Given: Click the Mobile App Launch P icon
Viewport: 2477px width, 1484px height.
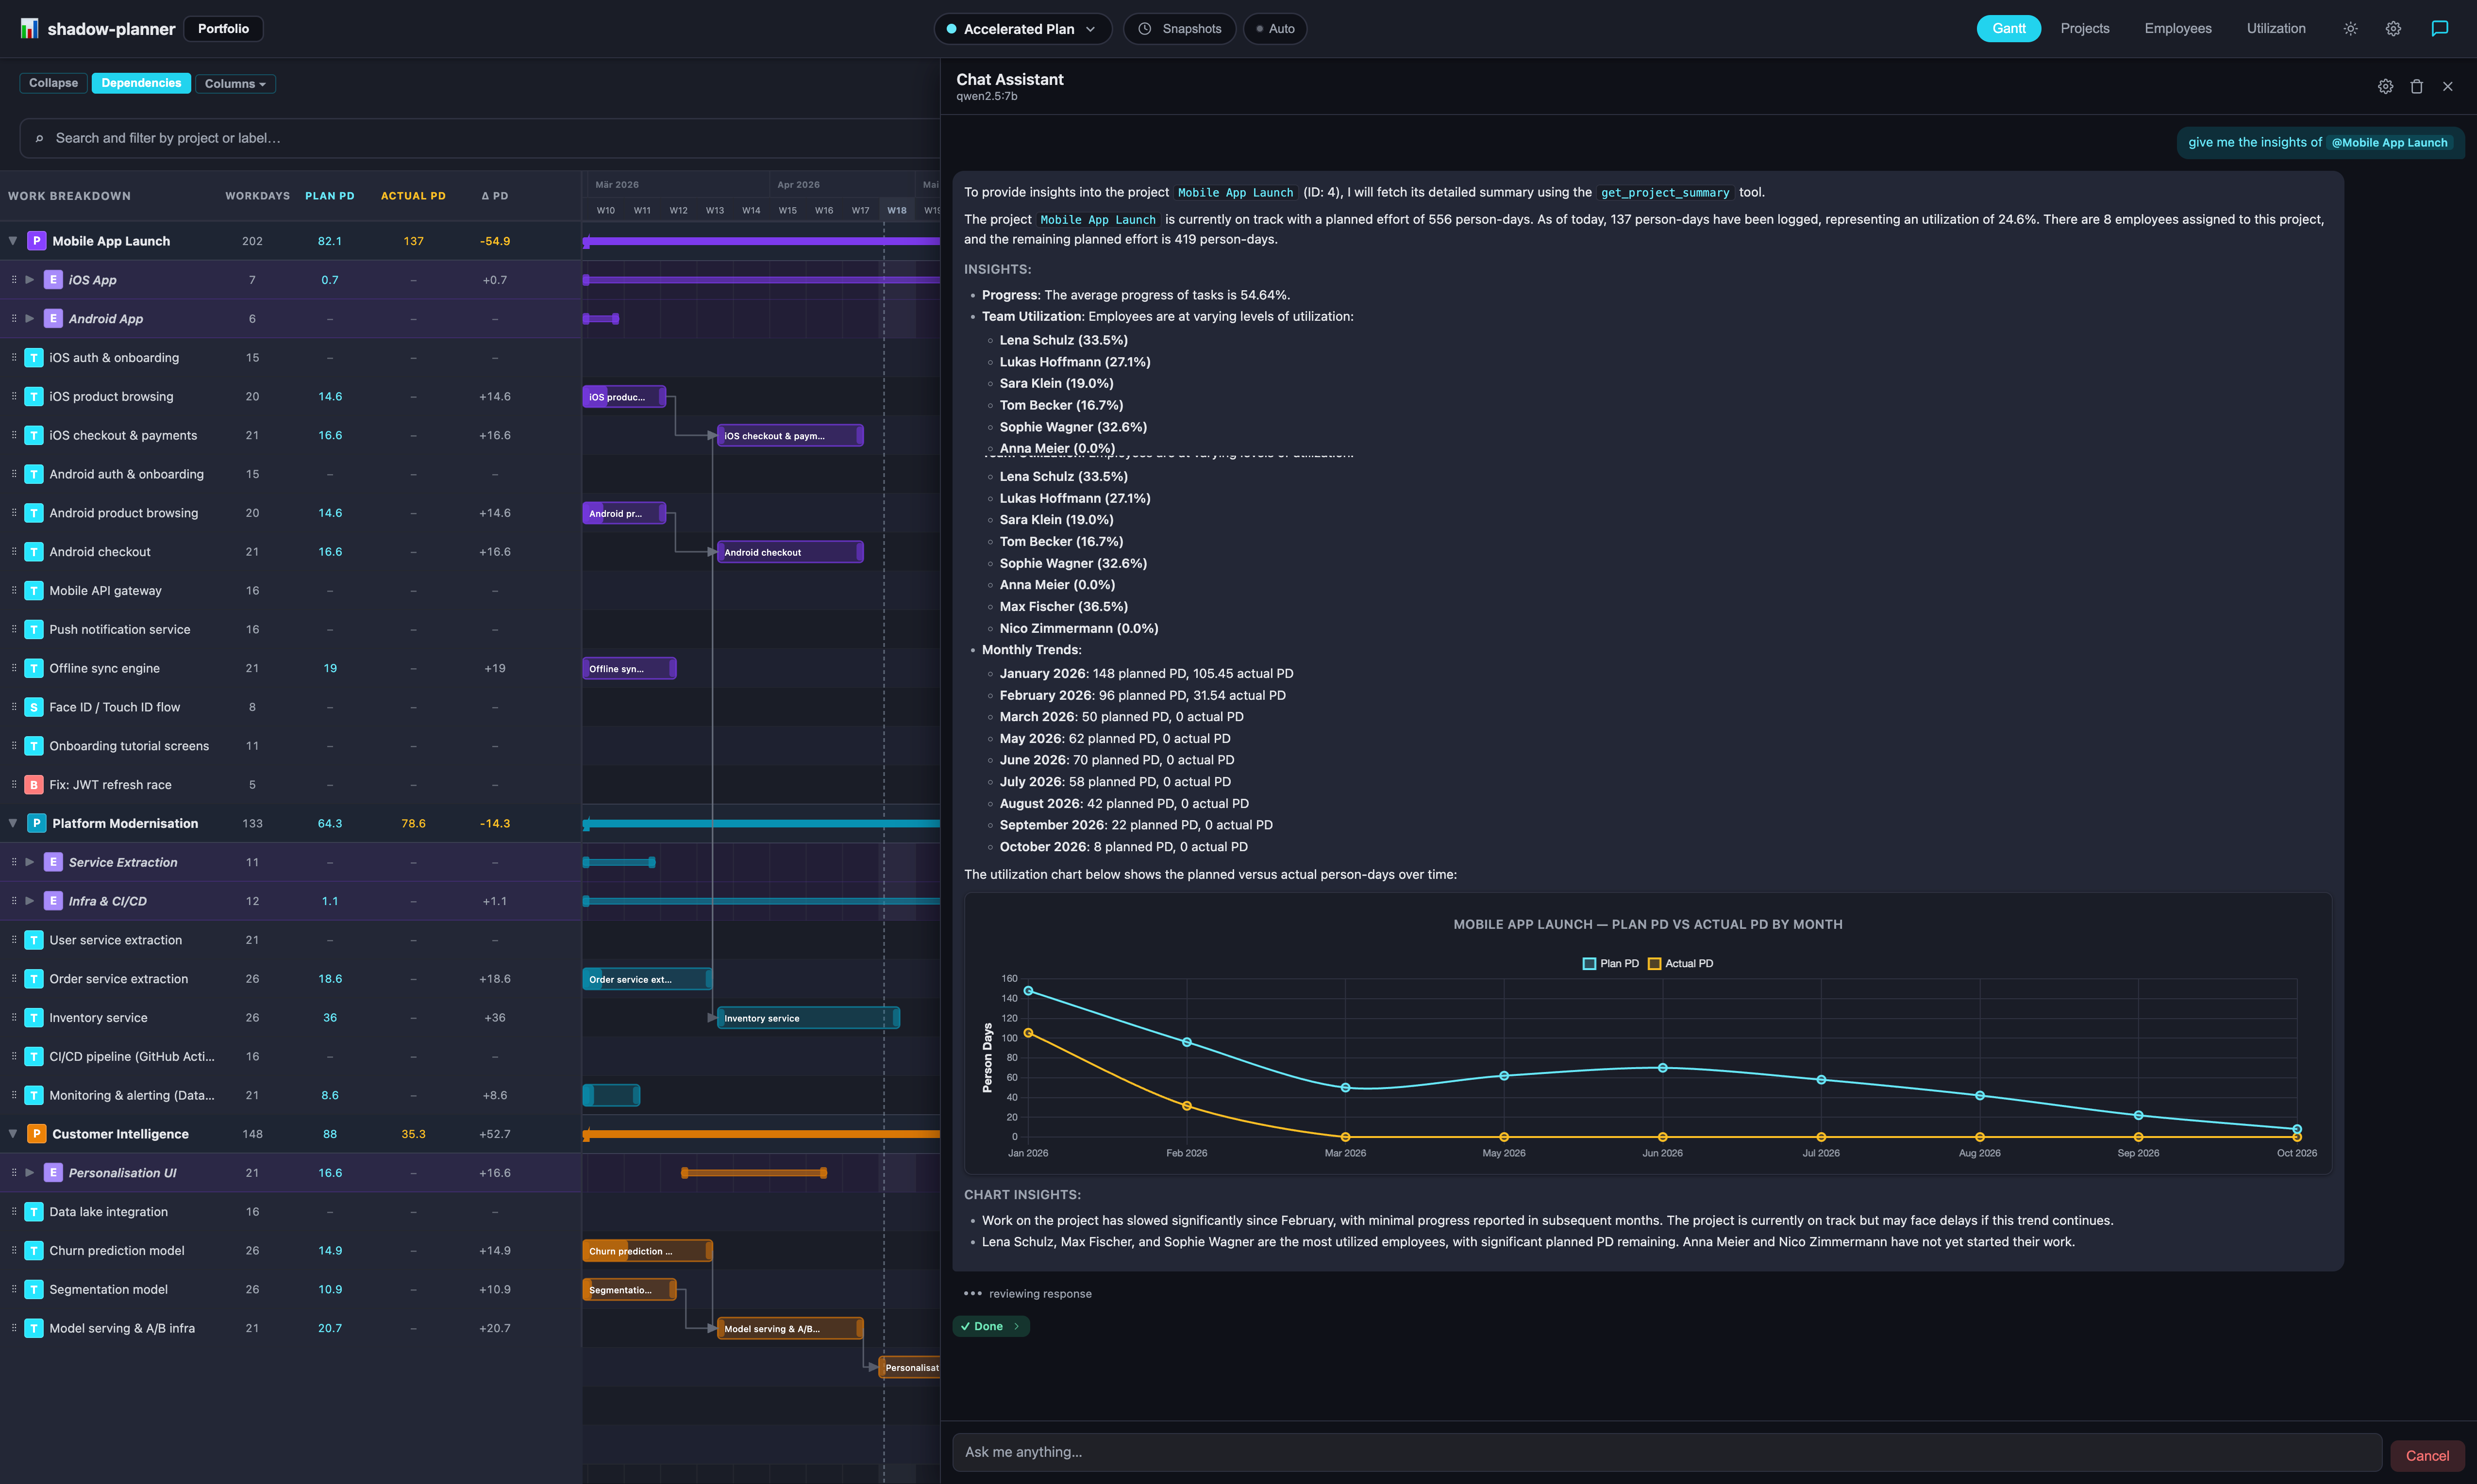Looking at the screenshot, I should pyautogui.click(x=36, y=241).
